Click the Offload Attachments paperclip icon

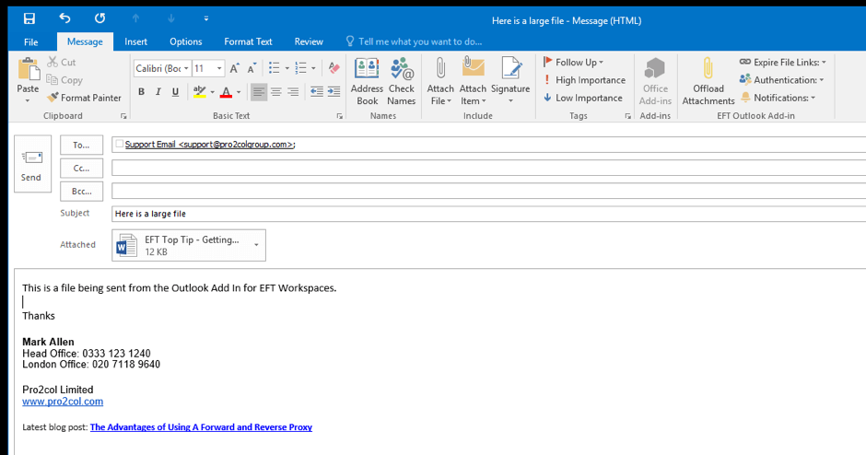tap(708, 70)
